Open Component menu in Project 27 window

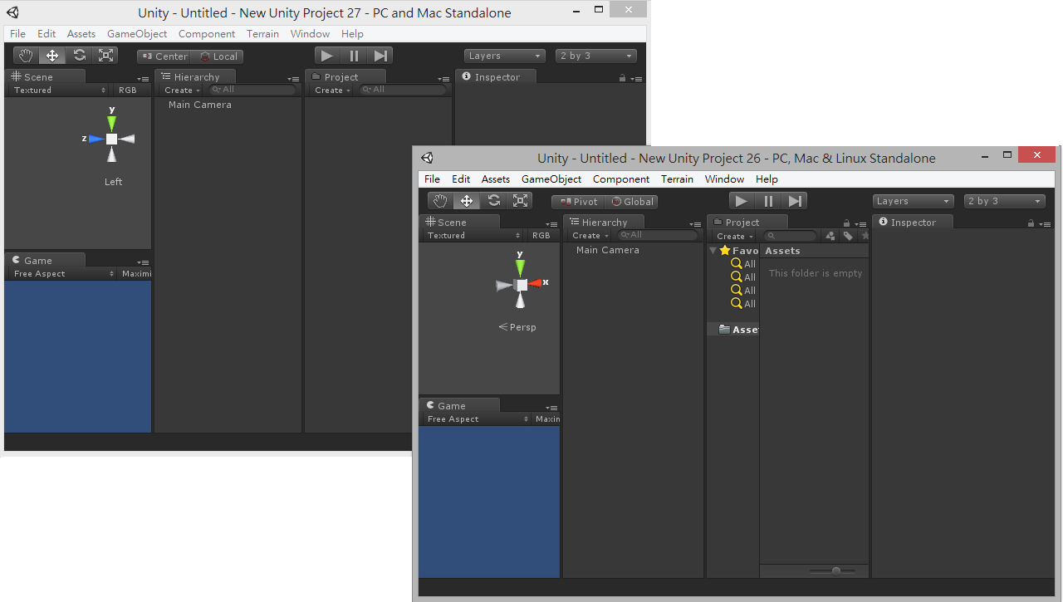pos(207,34)
